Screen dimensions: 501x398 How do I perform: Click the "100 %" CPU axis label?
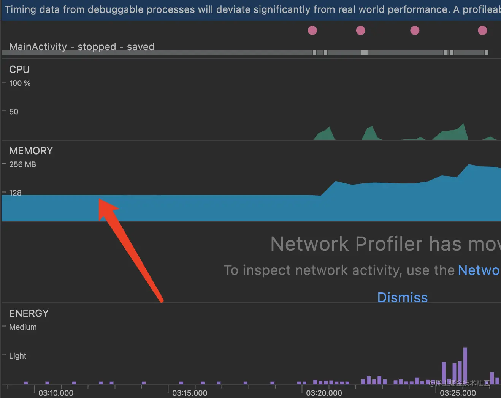point(20,83)
